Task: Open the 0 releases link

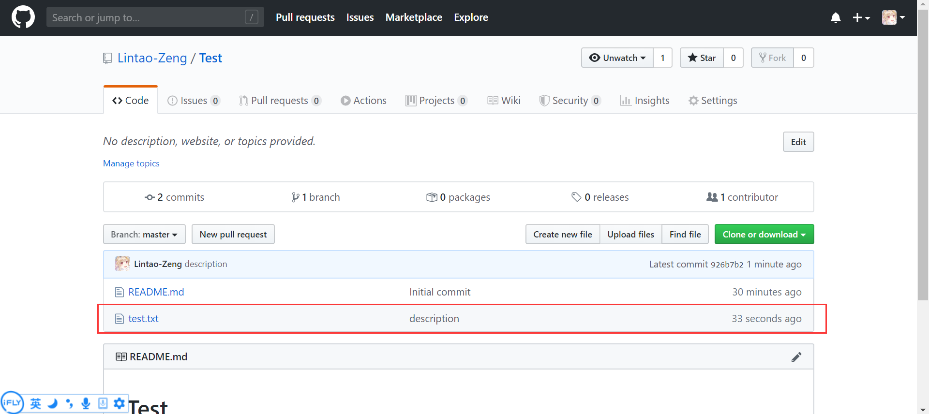Action: tap(600, 197)
